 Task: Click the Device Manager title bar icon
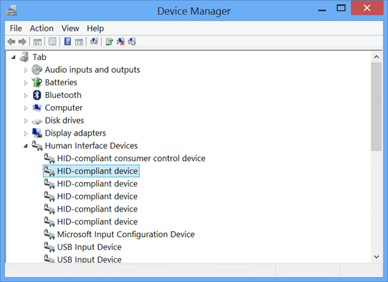11,10
